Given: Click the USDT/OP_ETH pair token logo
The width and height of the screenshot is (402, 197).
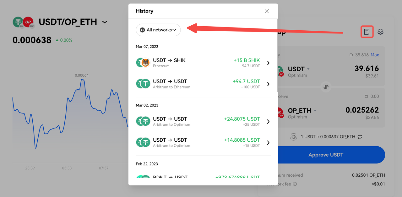Looking at the screenshot, I should point(24,22).
